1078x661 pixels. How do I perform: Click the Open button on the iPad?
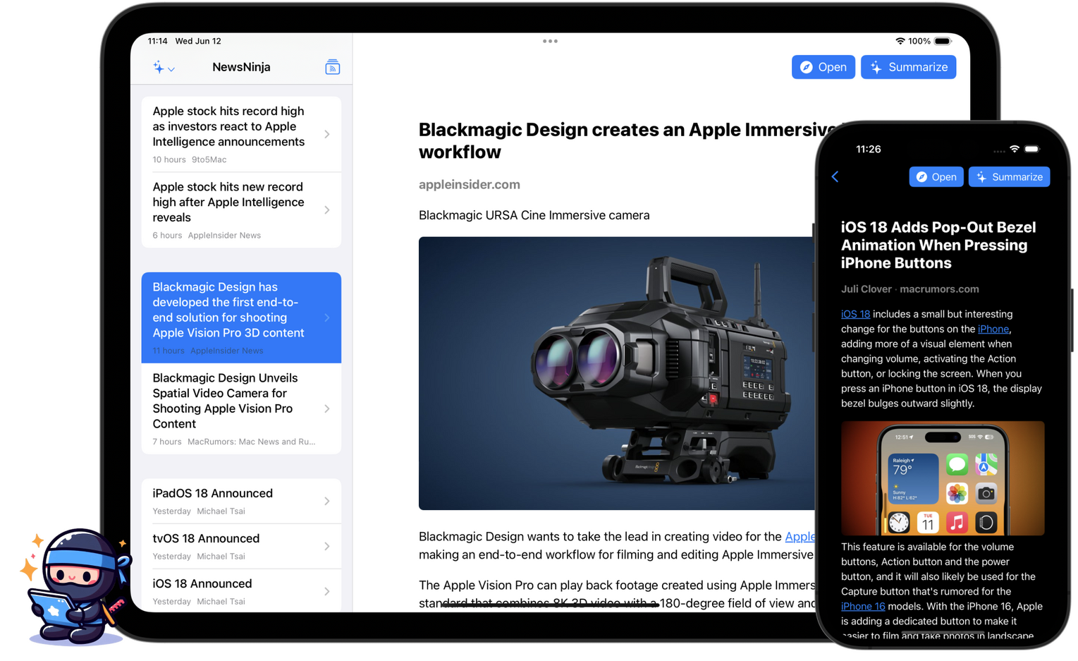823,67
